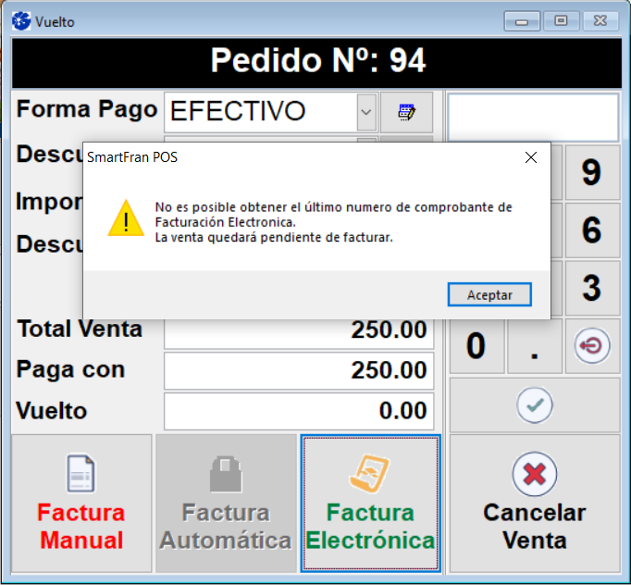
Task: Click the Total Venta amount field
Action: [299, 331]
